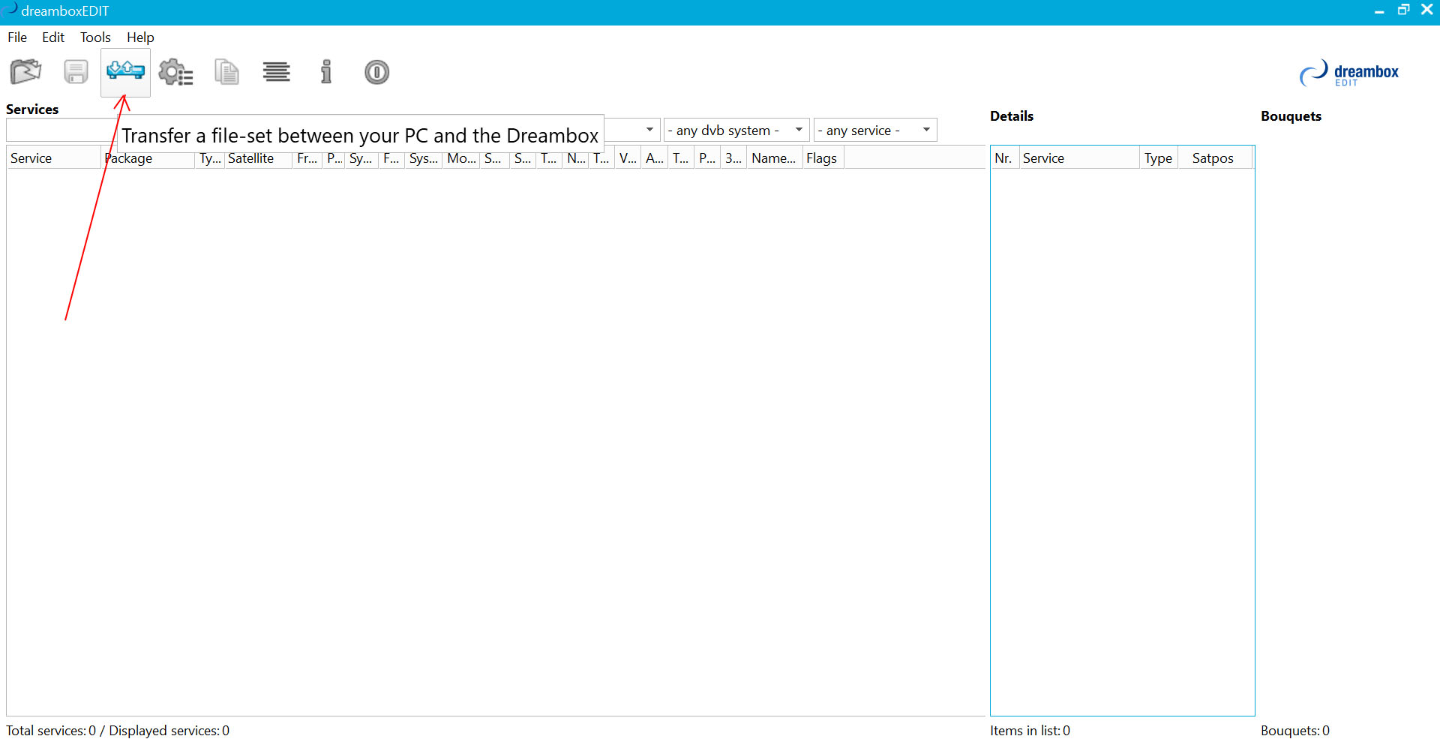Open Options via the gear icon
The image size is (1440, 742).
pyautogui.click(x=176, y=72)
